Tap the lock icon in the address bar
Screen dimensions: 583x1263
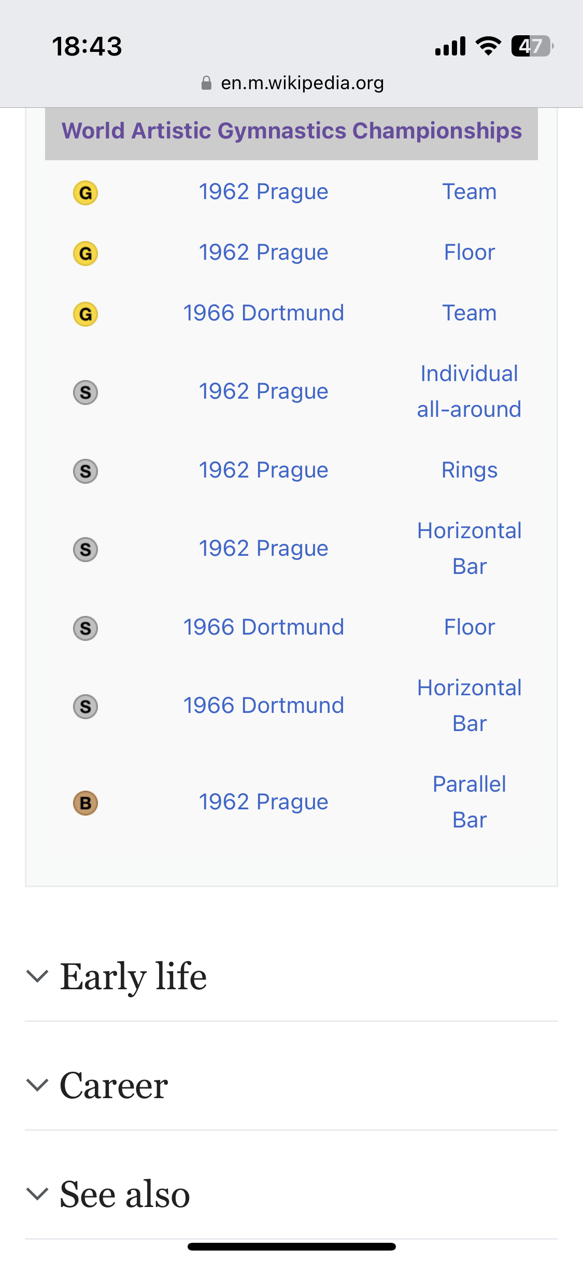pos(206,83)
